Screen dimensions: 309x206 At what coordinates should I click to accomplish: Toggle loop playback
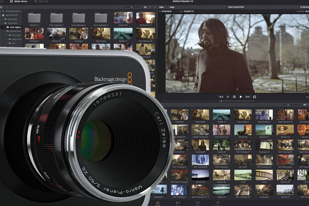(x=255, y=97)
